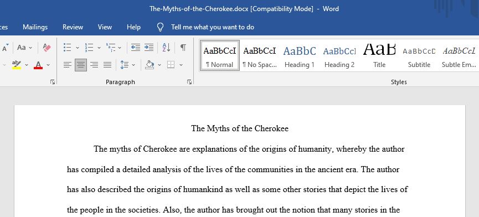Viewport: 479px width, 217px height.
Task: Click the Bullets list icon
Action: click(67, 47)
